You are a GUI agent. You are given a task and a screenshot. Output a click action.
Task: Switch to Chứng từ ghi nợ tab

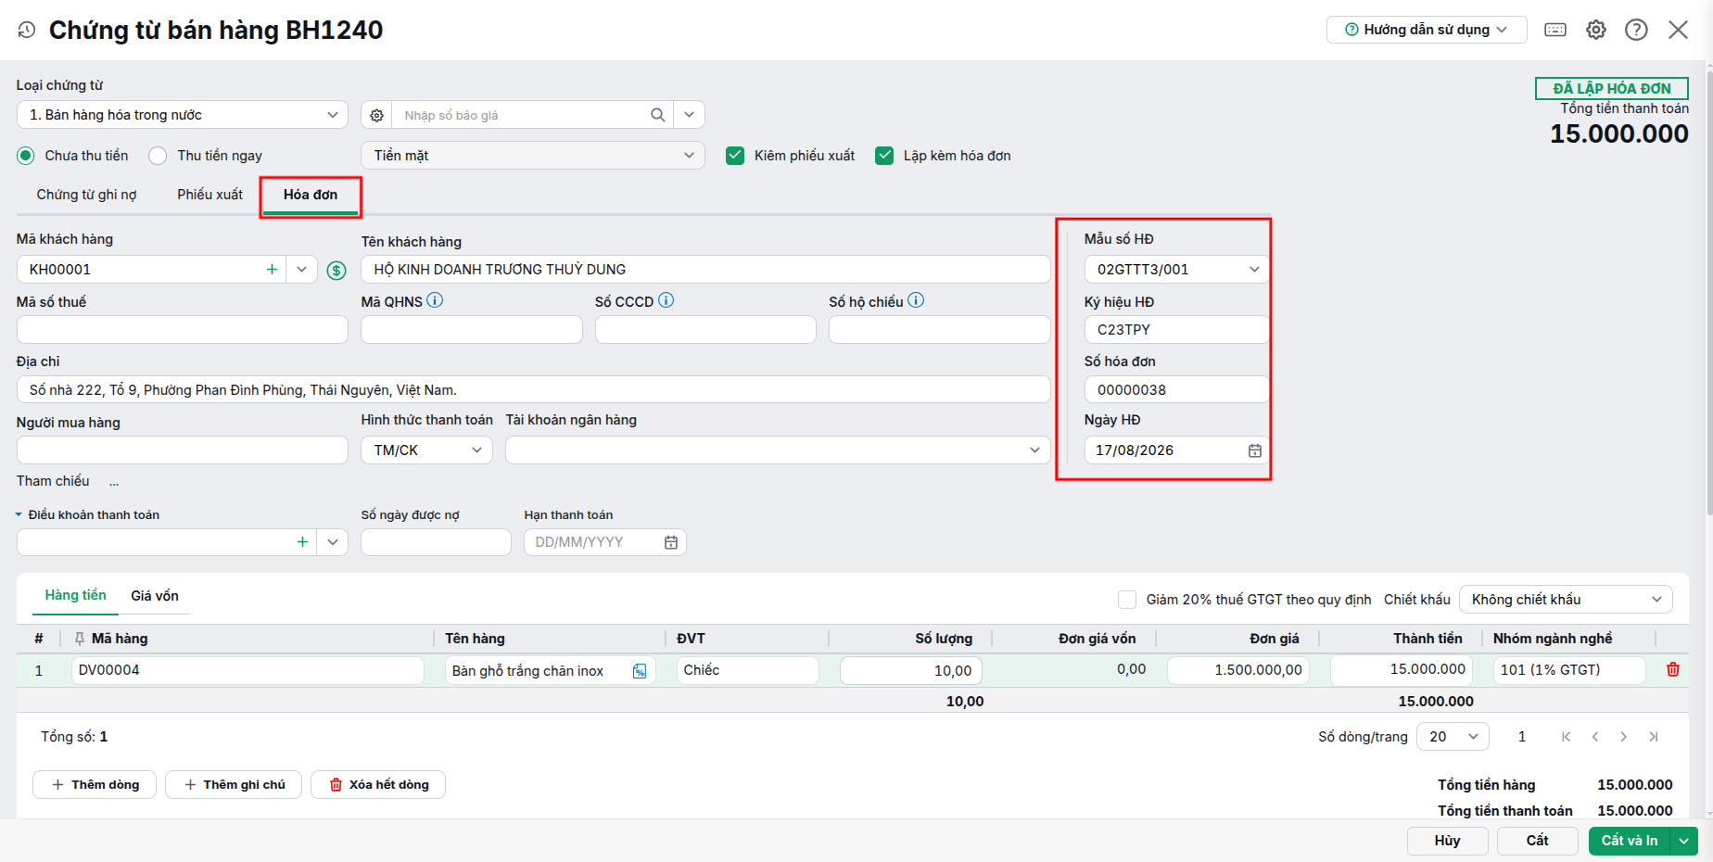[87, 195]
